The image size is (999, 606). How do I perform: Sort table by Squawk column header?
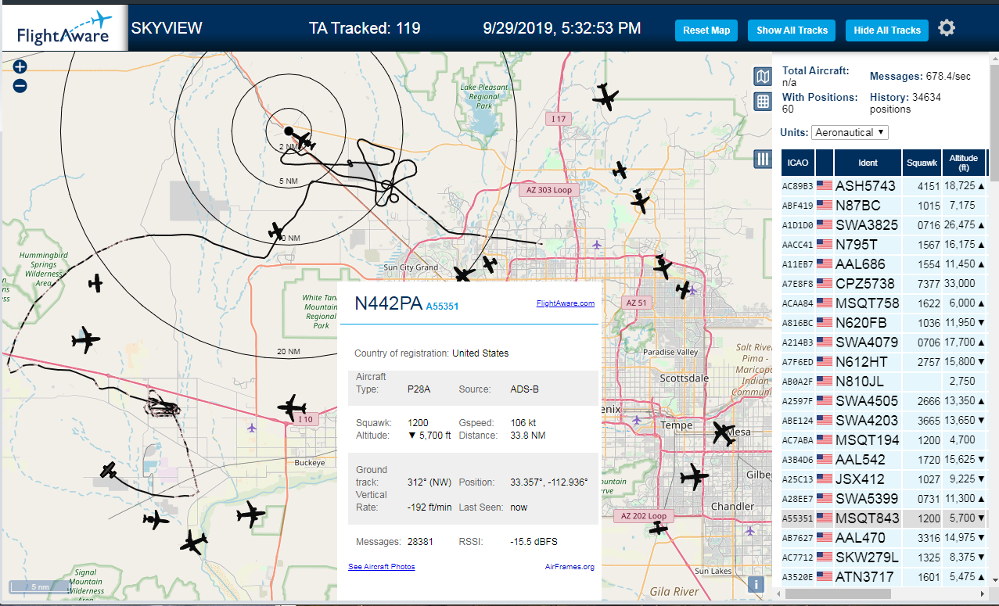tap(922, 163)
